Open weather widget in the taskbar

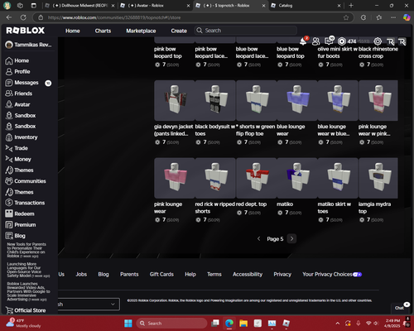click(24, 324)
